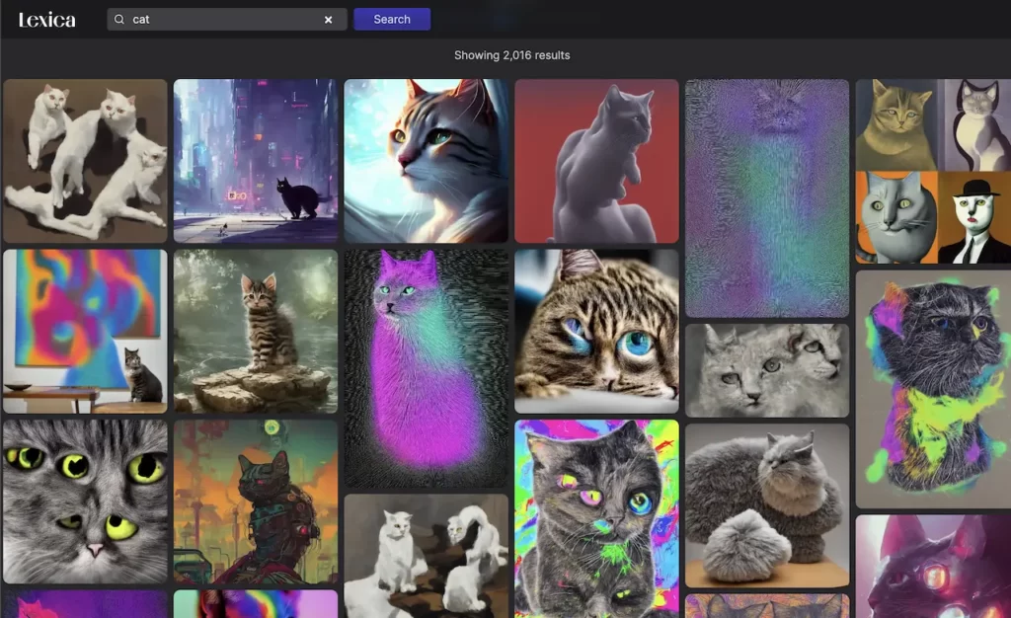The image size is (1011, 618).
Task: Open the black cat in neon city thumbnail
Action: tap(256, 161)
